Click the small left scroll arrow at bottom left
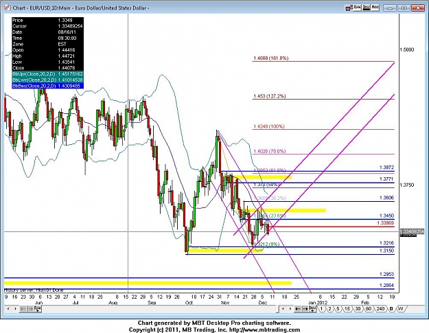The image size is (429, 333). coord(8,309)
